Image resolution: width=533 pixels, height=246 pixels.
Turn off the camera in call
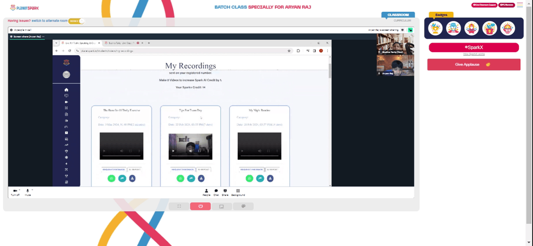(x=15, y=192)
